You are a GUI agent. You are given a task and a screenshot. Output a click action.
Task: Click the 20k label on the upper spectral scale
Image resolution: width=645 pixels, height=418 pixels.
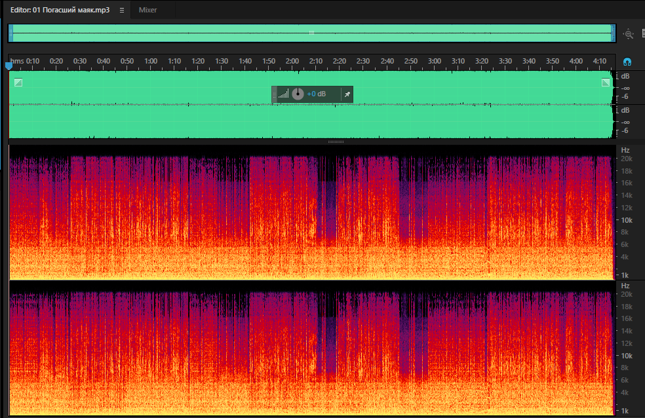(x=627, y=159)
